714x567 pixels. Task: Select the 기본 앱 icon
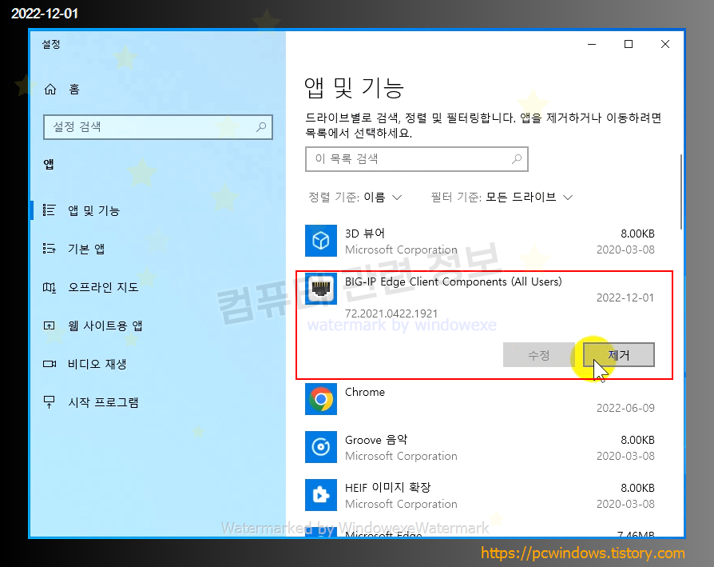coord(50,249)
